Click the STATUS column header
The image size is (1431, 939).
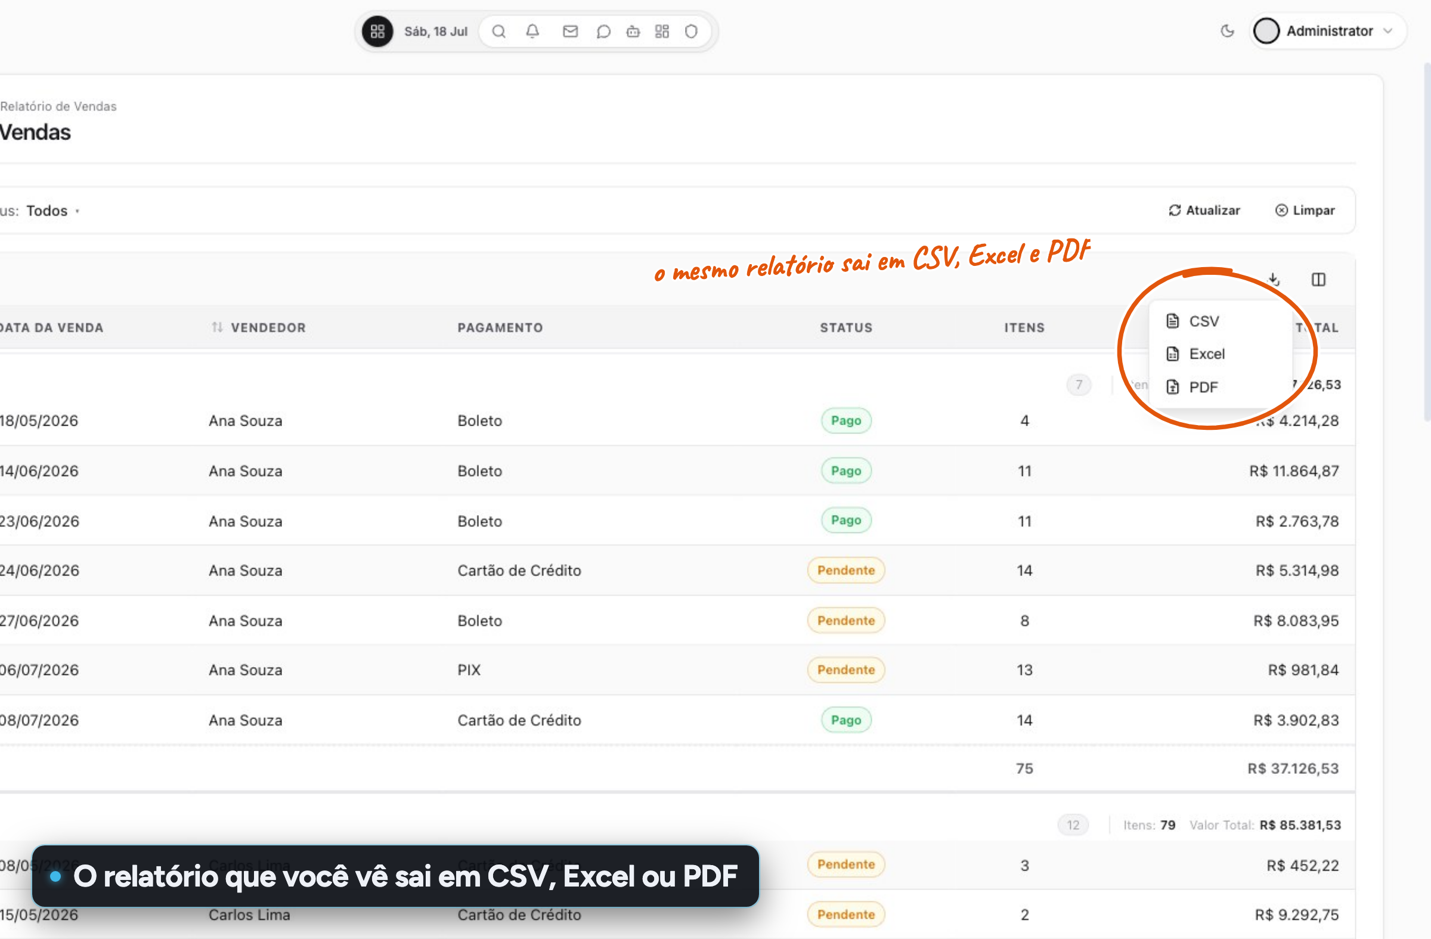845,328
